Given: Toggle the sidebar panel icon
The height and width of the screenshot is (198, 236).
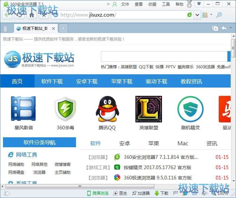Looking at the screenshot, I should click(x=5, y=29).
